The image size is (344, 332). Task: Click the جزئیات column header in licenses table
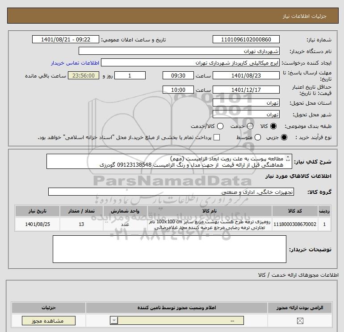point(49,307)
